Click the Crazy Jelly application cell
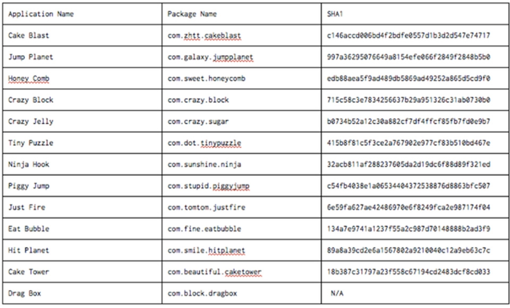Screen dimensions: 510x308 pyautogui.click(x=82, y=121)
